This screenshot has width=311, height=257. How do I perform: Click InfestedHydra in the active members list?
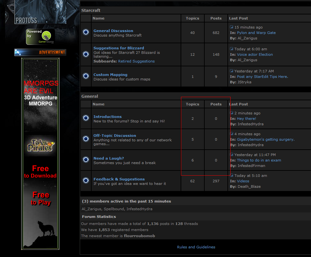[139, 209]
